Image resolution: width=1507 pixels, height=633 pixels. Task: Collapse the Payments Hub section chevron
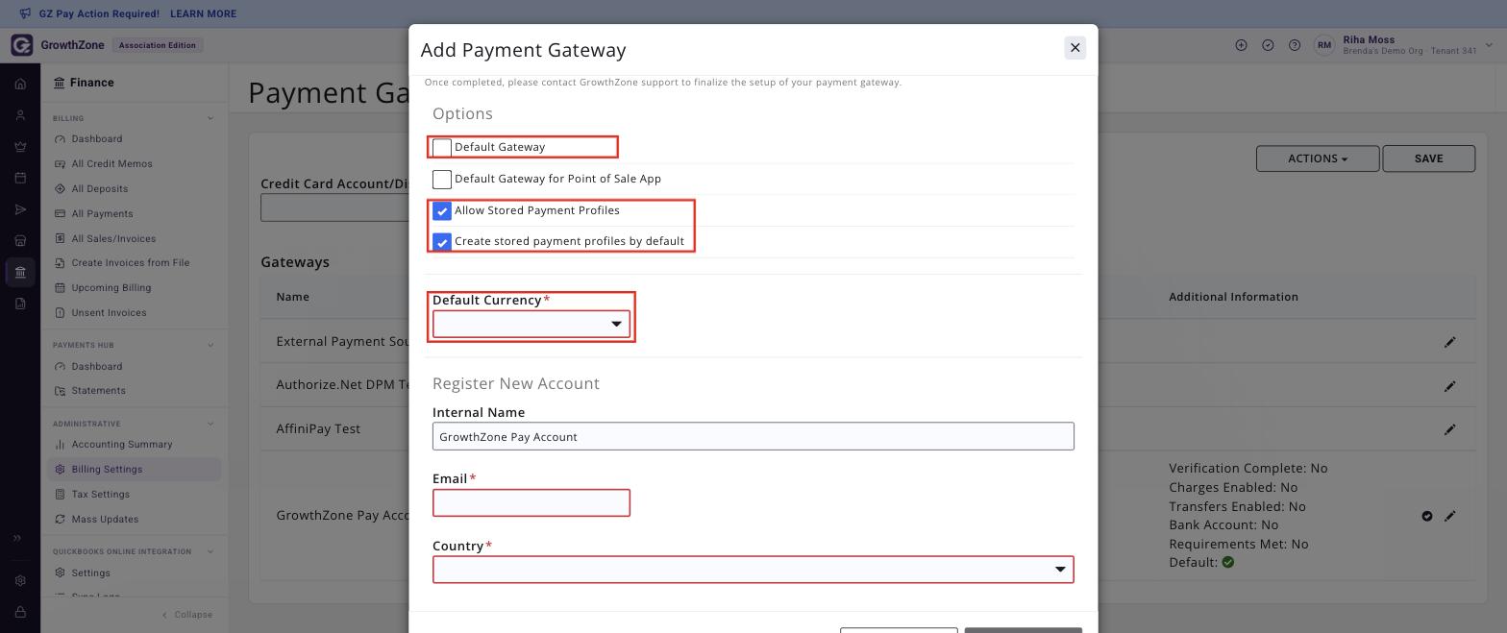click(210, 345)
